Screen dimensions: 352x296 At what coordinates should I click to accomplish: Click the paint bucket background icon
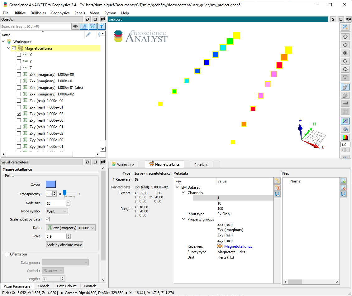coord(345,129)
